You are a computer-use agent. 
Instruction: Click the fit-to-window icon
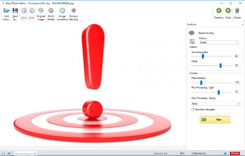[9, 154]
